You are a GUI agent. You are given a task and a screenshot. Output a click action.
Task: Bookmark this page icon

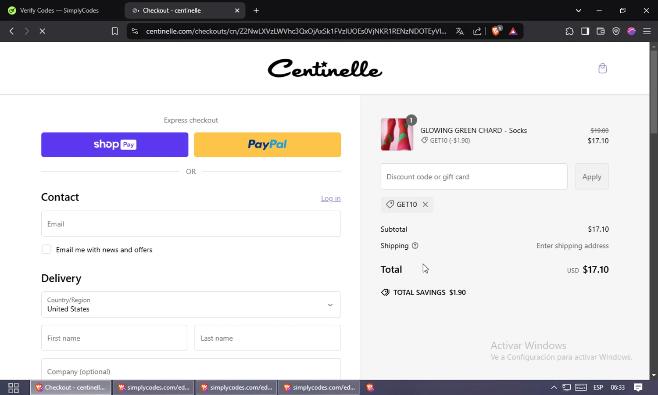(x=115, y=31)
